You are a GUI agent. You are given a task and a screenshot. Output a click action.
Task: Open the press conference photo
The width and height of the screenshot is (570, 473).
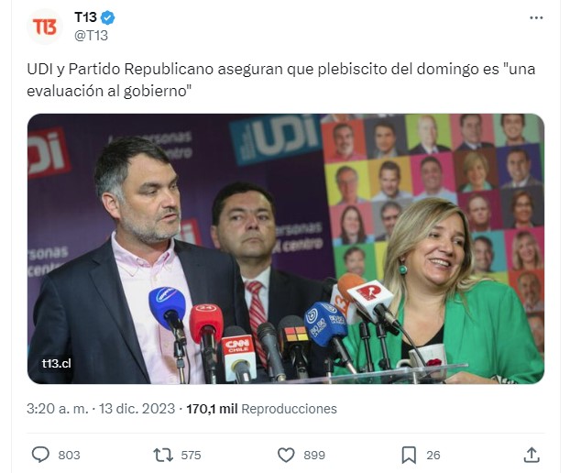(286, 248)
